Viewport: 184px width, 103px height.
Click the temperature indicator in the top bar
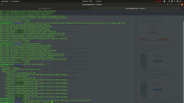click(99, 1)
